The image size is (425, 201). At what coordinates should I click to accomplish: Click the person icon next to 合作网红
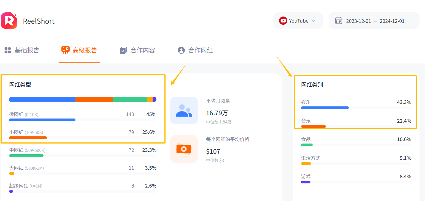181,50
